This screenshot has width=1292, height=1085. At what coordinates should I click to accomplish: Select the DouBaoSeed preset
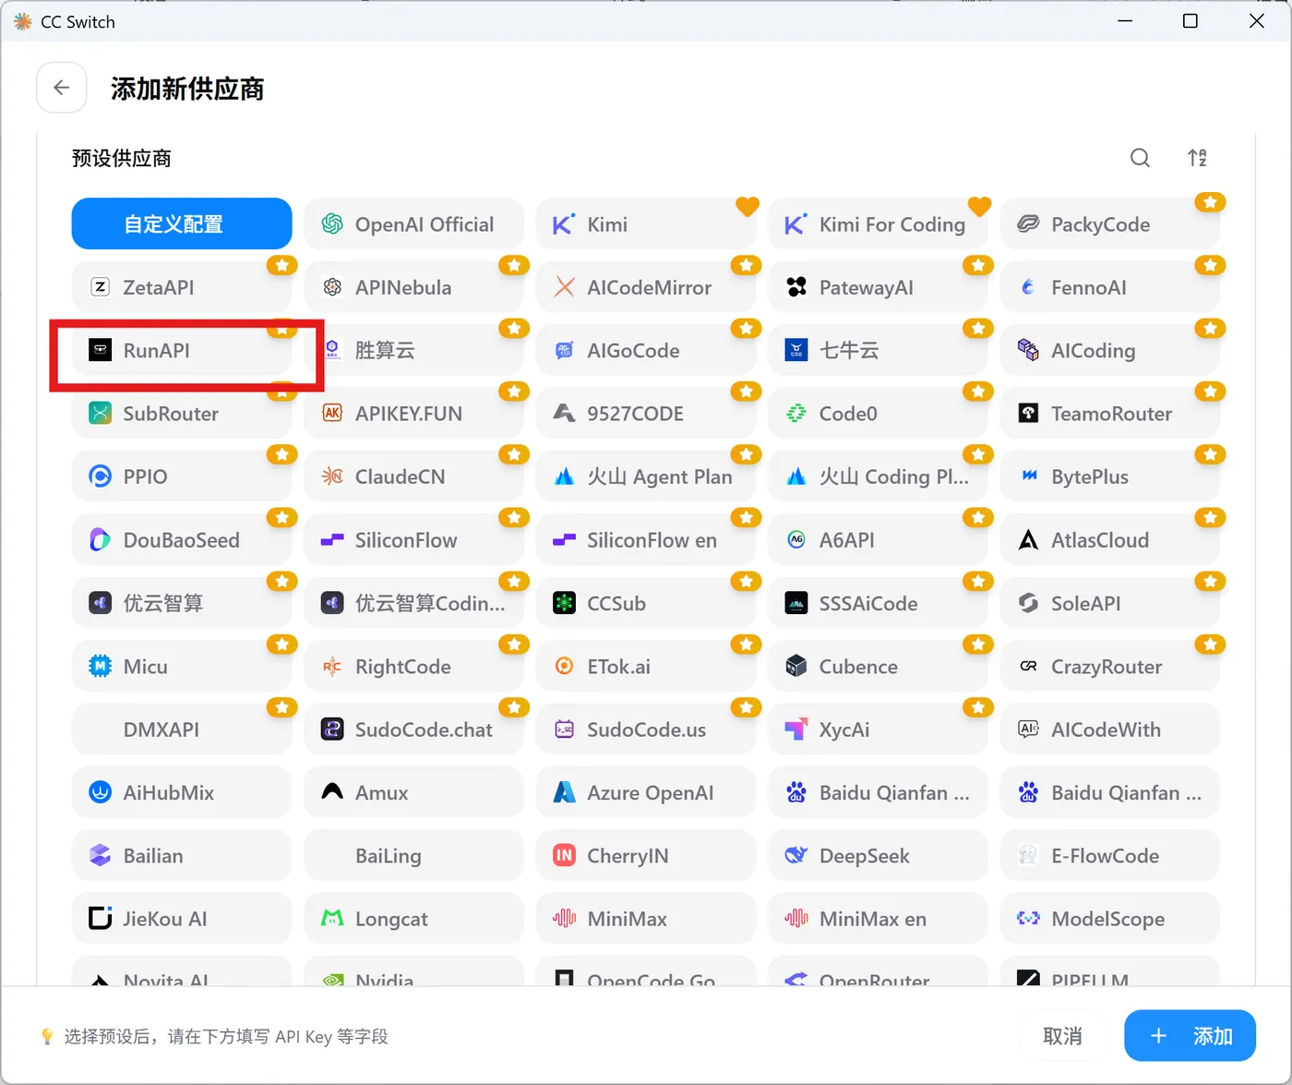(x=182, y=539)
